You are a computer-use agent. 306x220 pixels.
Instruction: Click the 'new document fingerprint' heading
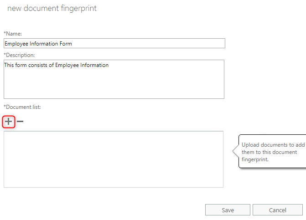pyautogui.click(x=52, y=8)
